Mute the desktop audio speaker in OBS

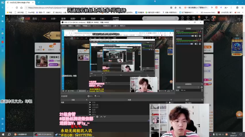coord(196,44)
